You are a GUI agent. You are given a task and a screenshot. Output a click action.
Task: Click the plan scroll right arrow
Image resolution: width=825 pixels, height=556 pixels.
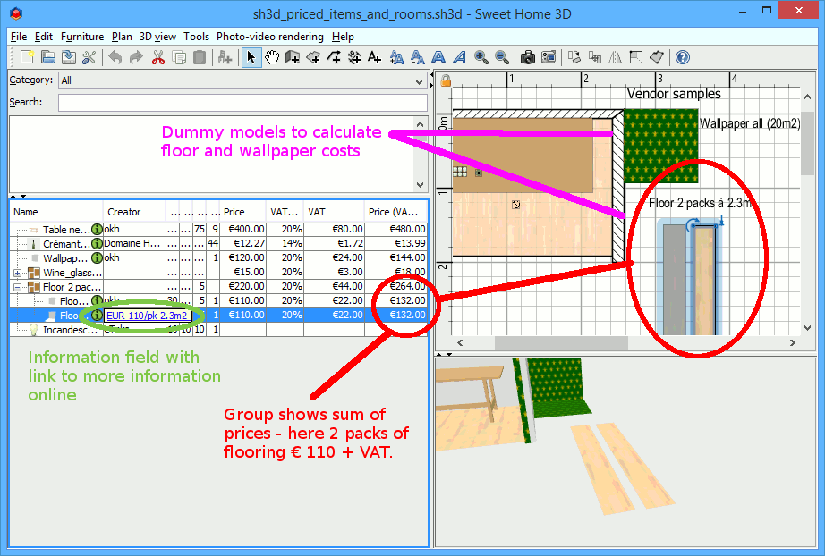coord(793,342)
